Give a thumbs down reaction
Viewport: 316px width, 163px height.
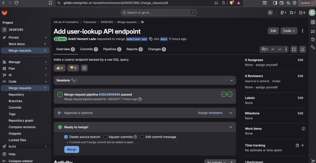coord(73,68)
